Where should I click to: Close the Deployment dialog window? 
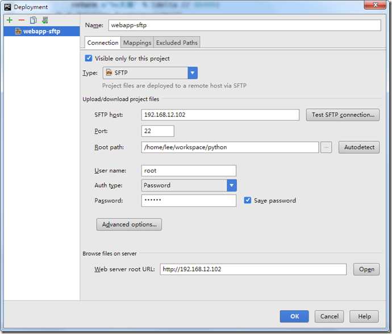375,5
